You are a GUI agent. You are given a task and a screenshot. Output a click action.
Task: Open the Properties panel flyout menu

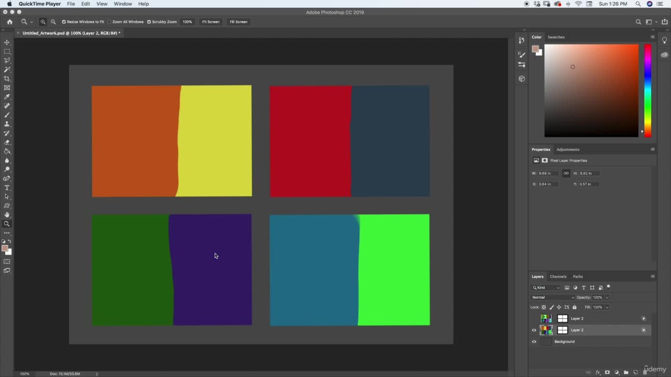(653, 149)
